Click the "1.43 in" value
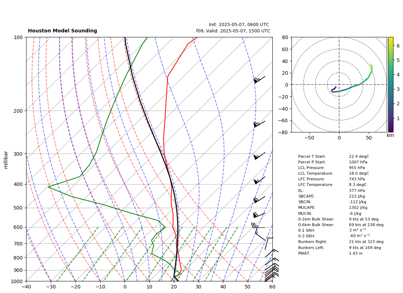Viewport: 403px width, 293px height. pos(355,253)
